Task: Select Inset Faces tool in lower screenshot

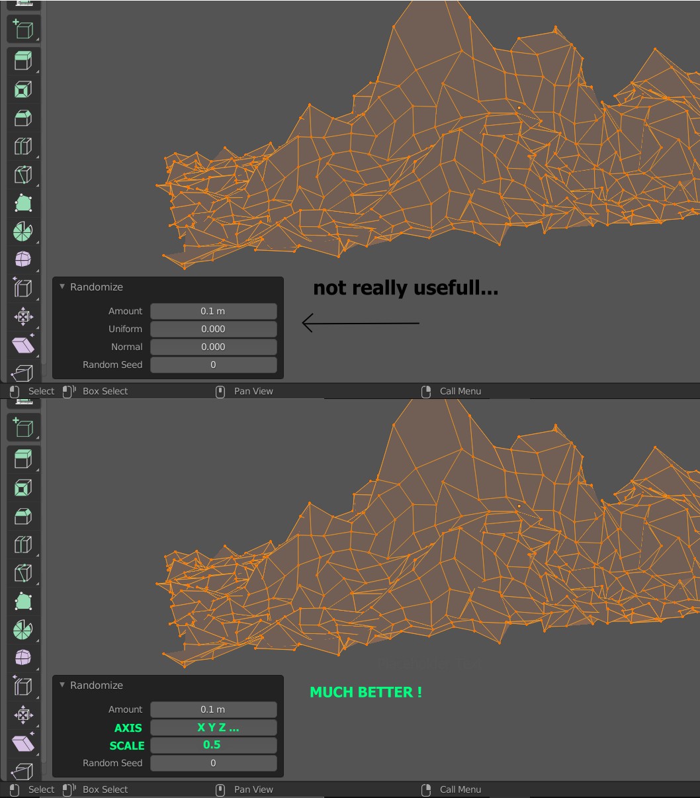Action: (23, 488)
